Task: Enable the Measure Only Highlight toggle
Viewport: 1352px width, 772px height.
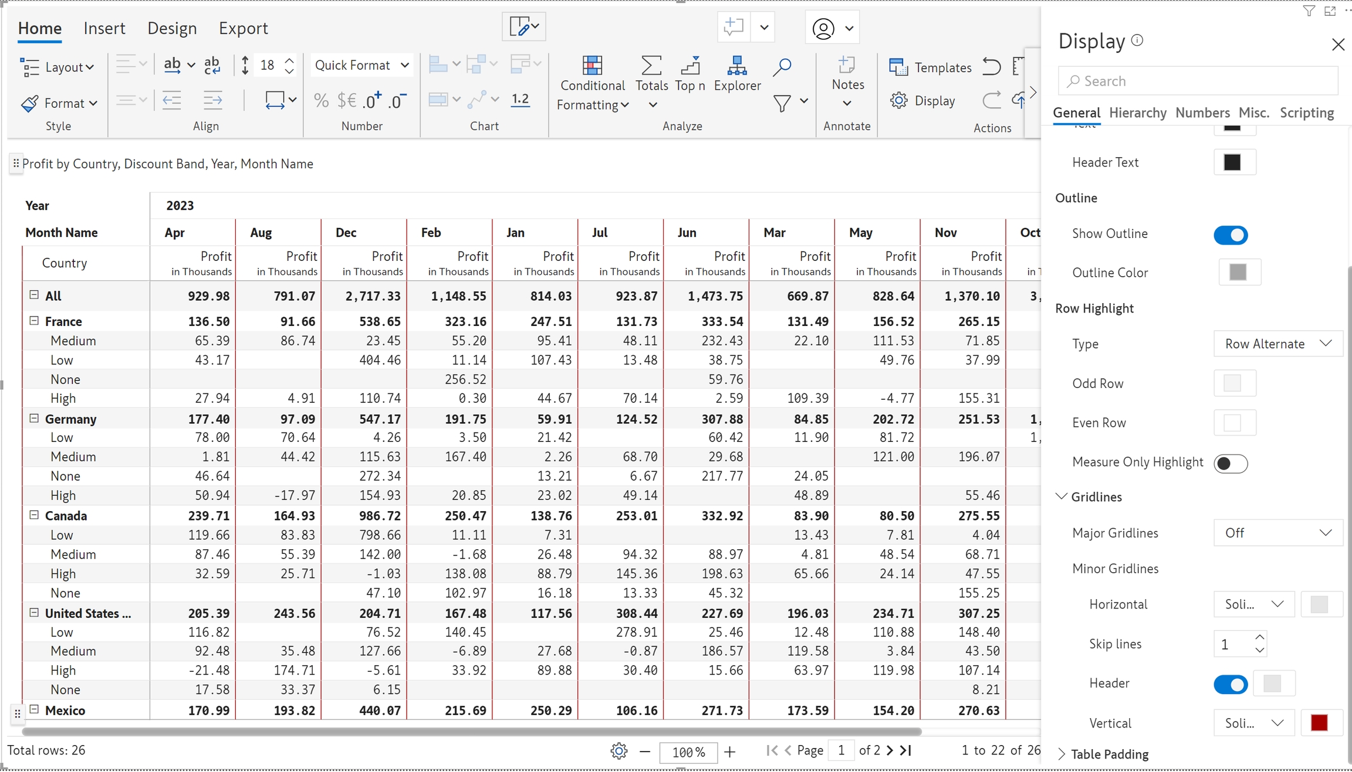Action: pyautogui.click(x=1230, y=463)
